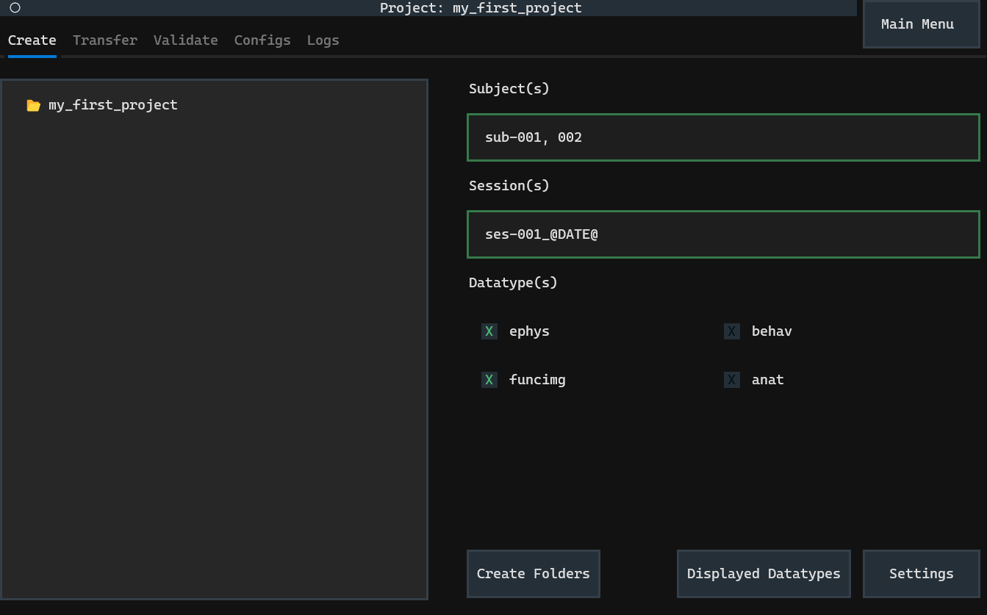Screen dimensions: 987x615
Task: Focus the Session(s) input field
Action: point(723,234)
